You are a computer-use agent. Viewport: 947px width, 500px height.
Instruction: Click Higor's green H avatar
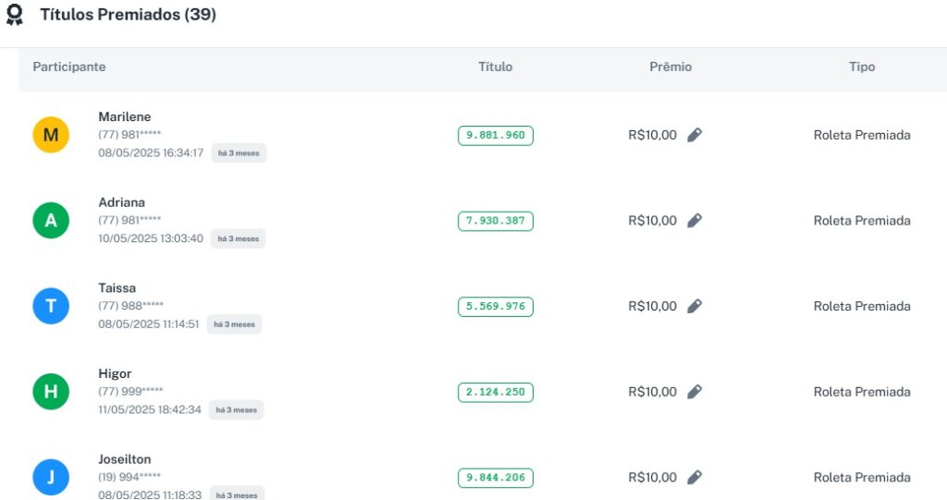click(x=51, y=392)
